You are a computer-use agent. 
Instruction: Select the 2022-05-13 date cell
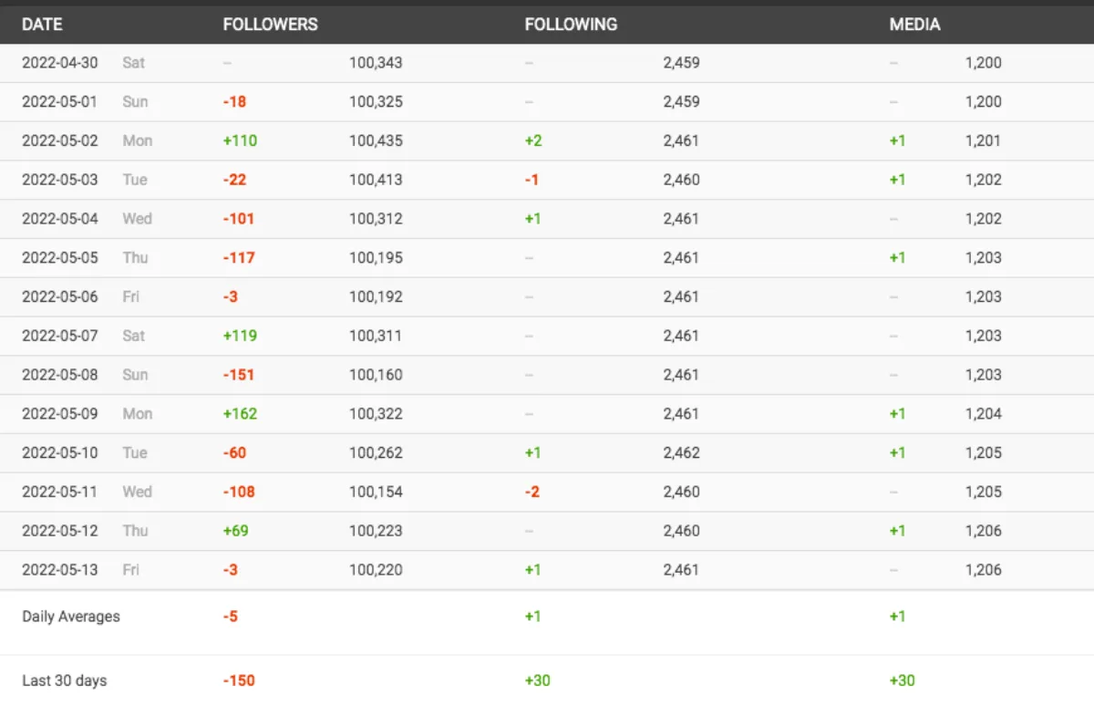tap(59, 570)
